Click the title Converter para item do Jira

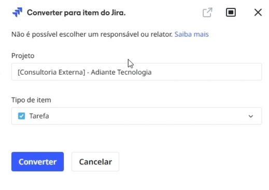coord(76,12)
